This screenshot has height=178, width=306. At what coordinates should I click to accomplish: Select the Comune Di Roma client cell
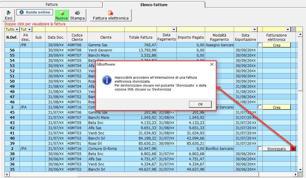(106, 148)
